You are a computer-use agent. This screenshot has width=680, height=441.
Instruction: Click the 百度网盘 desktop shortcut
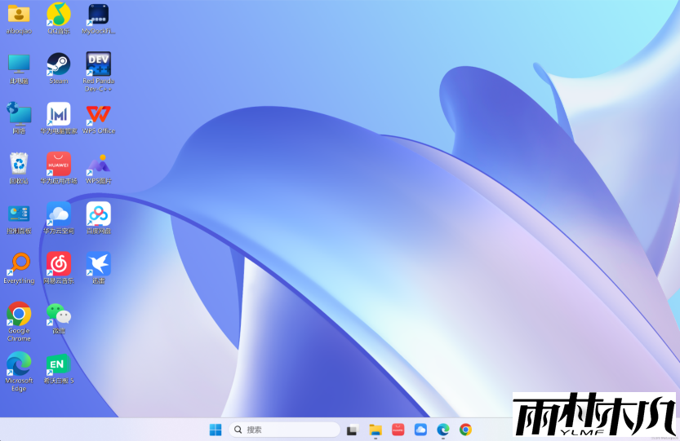click(x=99, y=214)
